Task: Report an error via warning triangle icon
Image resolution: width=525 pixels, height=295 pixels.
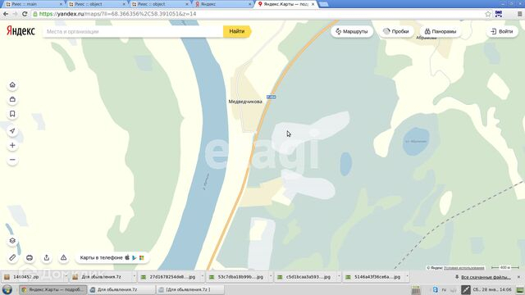Action: click(x=63, y=257)
